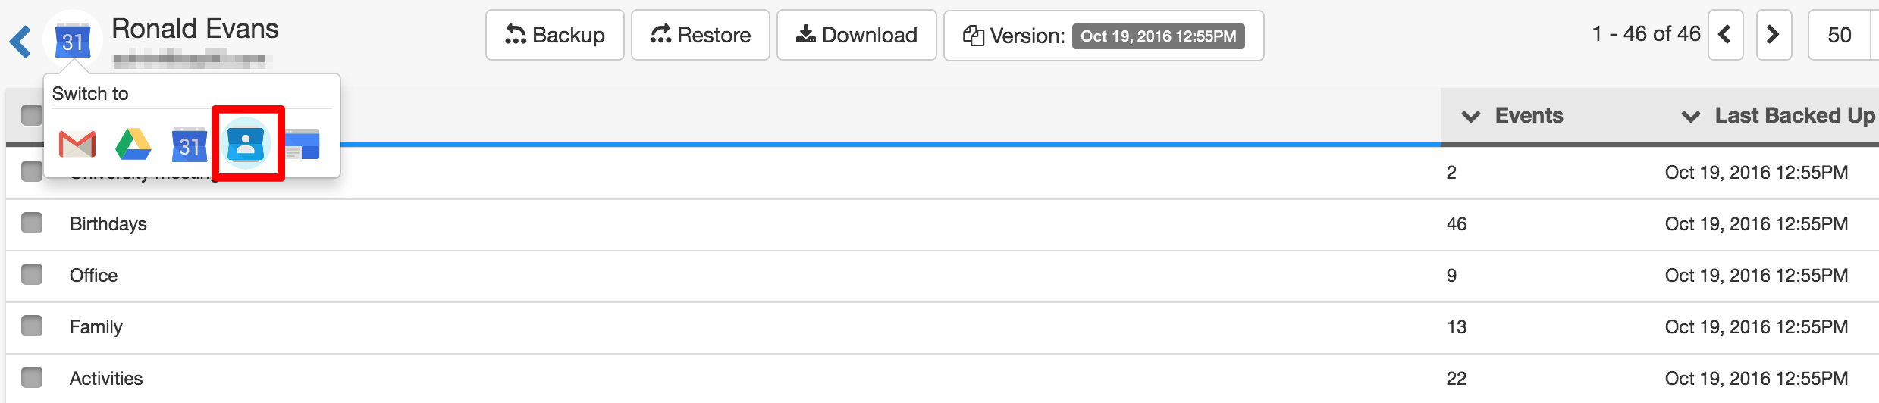The height and width of the screenshot is (403, 1879).
Task: Switch to the Sites icon in popup
Action: coord(303,144)
